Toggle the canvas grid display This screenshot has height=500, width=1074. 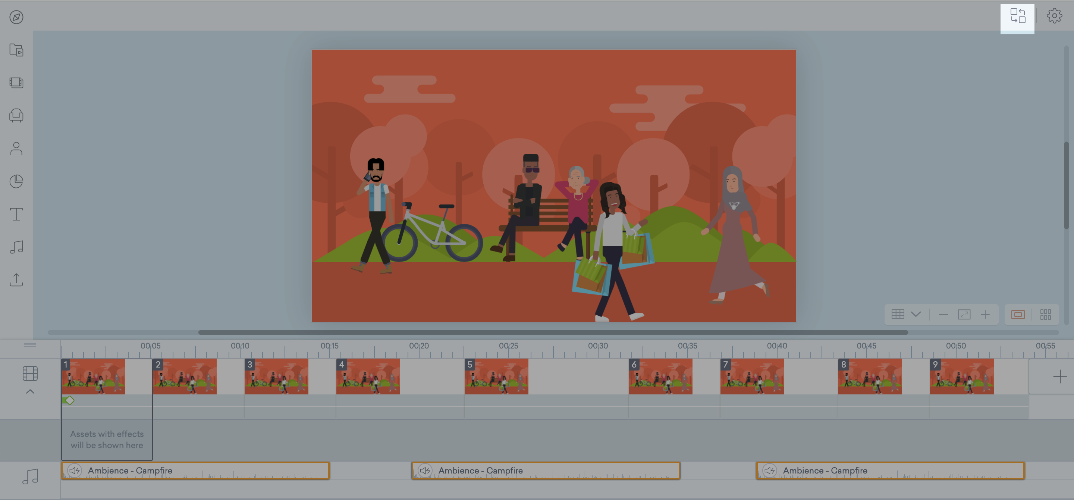tap(899, 314)
